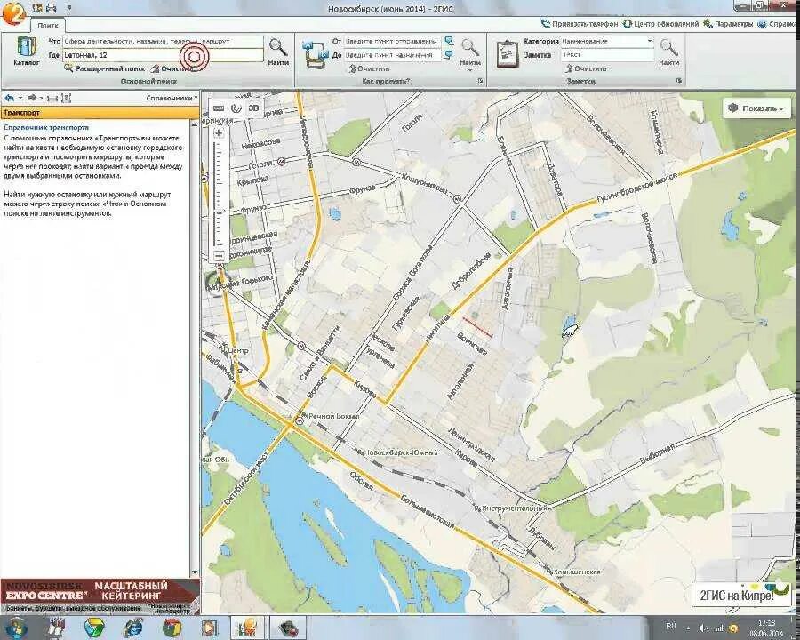Select the map ruler tool

coord(219,108)
